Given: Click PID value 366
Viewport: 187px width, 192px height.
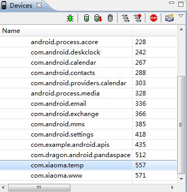Looking at the screenshot, I should (140, 114).
